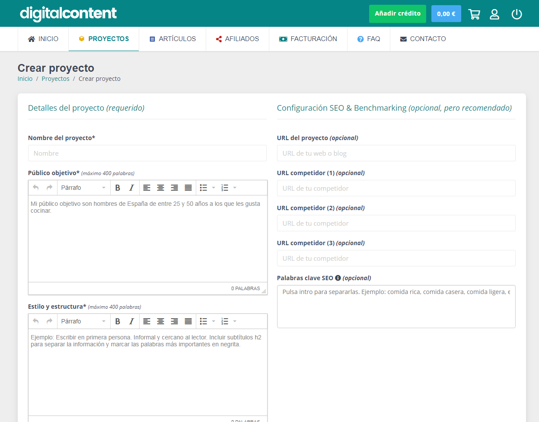The height and width of the screenshot is (422, 539).
Task: Center align text in Público objetivo editor
Action: pos(160,188)
